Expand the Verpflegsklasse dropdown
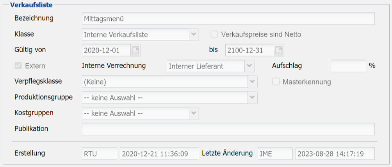Image resolution: width=392 pixels, height=167 pixels. [x=253, y=82]
